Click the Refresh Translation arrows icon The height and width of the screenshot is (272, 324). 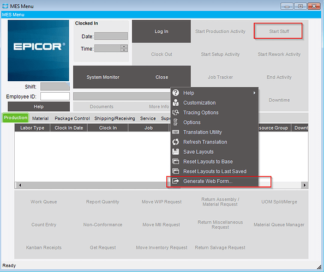click(x=176, y=142)
